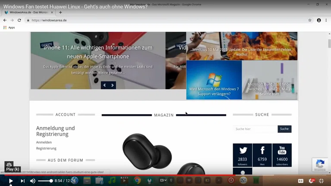Show the next slide in the carousel
The width and height of the screenshot is (331, 186).
point(112,85)
